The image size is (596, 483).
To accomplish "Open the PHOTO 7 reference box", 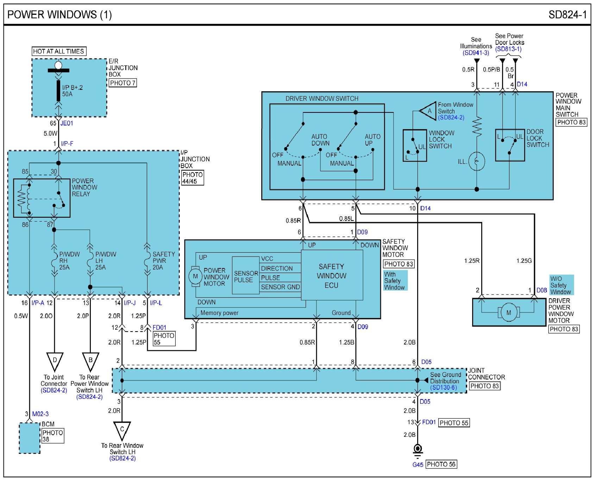I will tap(123, 83).
